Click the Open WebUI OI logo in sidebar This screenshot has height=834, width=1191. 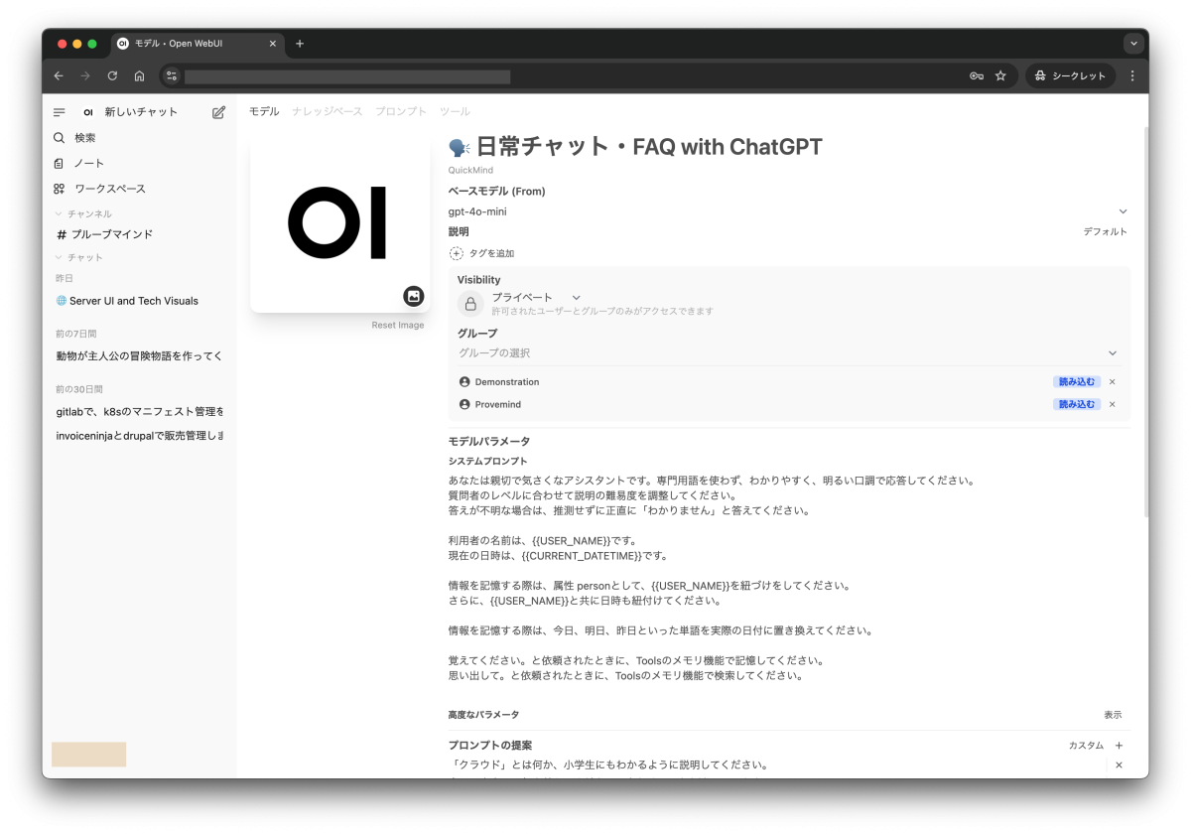click(88, 112)
